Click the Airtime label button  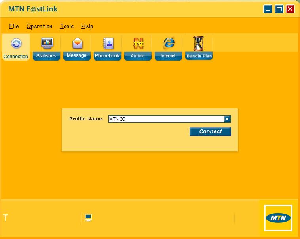138,56
